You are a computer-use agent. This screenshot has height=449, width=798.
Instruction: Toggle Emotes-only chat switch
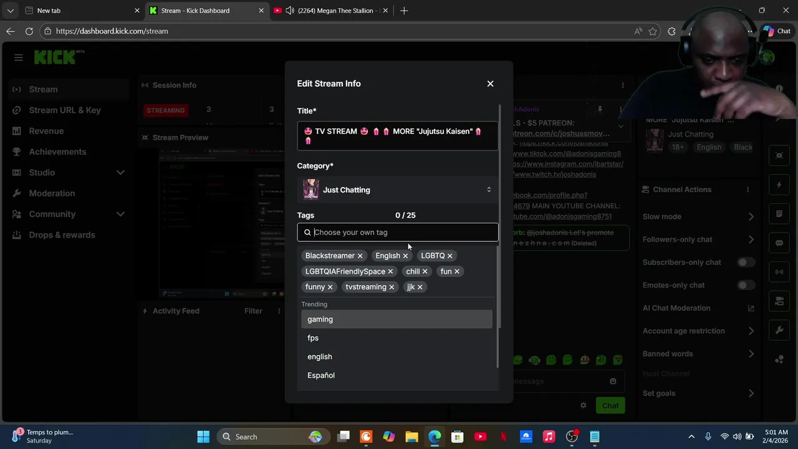pos(745,285)
